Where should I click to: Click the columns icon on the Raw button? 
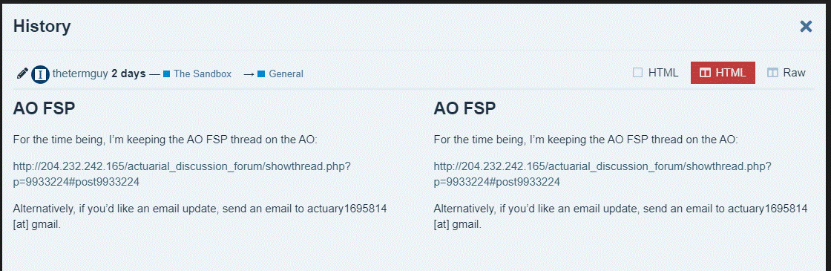coord(772,73)
